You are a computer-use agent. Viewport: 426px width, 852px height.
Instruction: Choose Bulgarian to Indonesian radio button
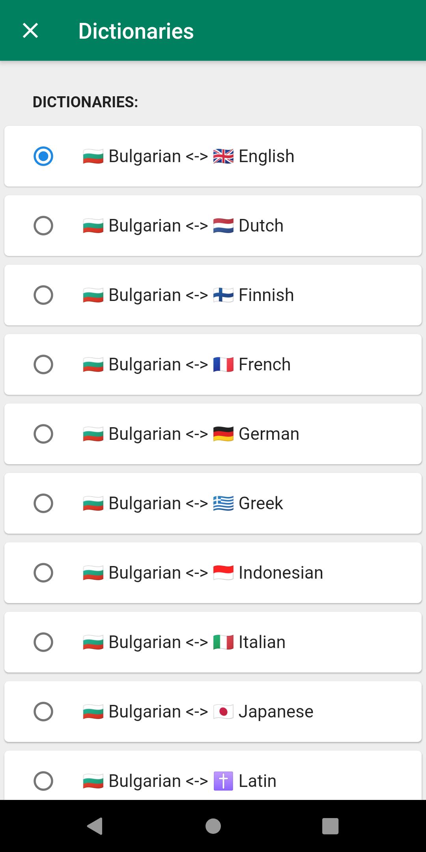[43, 573]
